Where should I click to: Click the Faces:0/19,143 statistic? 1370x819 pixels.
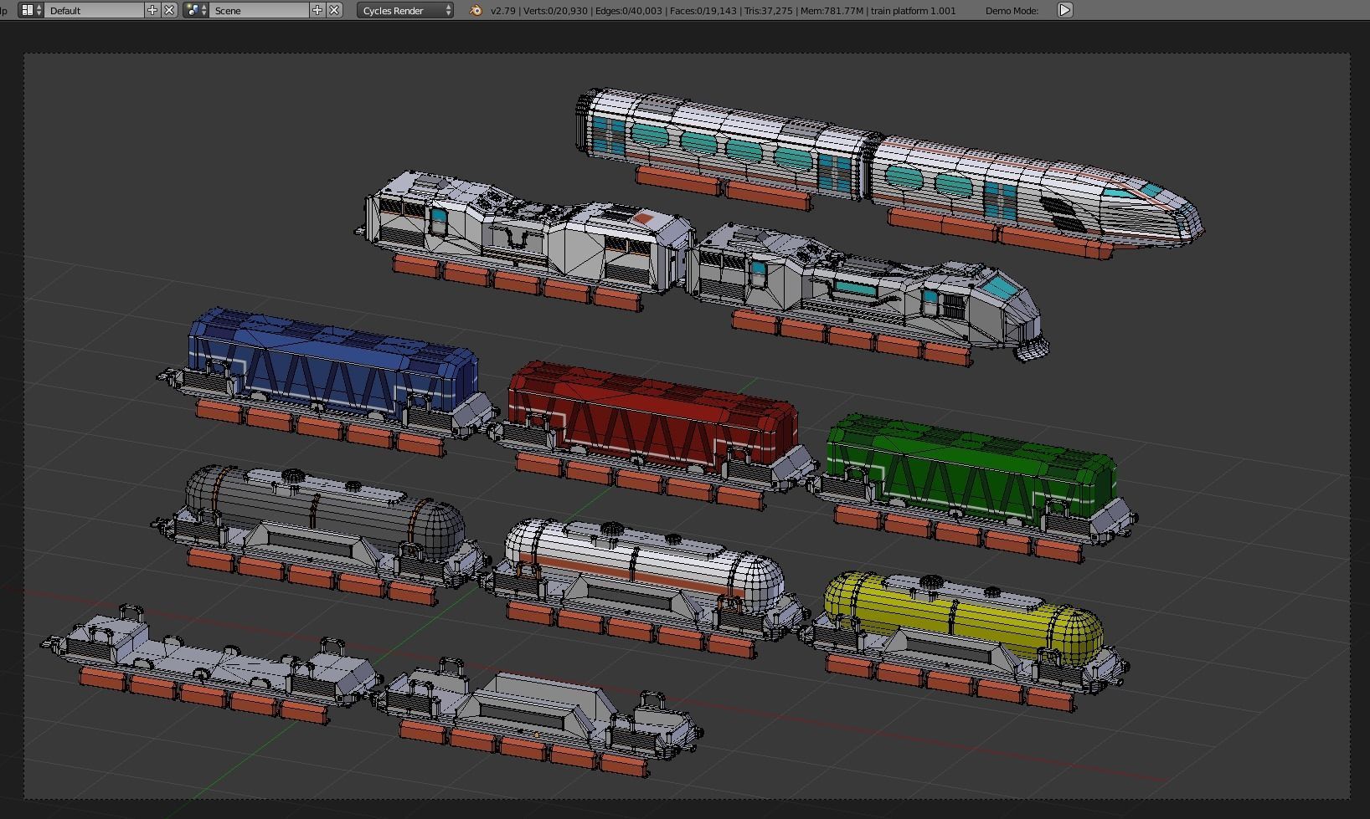click(703, 11)
